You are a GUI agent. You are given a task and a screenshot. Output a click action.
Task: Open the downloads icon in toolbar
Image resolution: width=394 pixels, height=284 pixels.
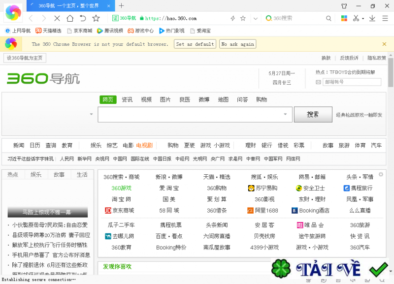pyautogui.click(x=372, y=18)
